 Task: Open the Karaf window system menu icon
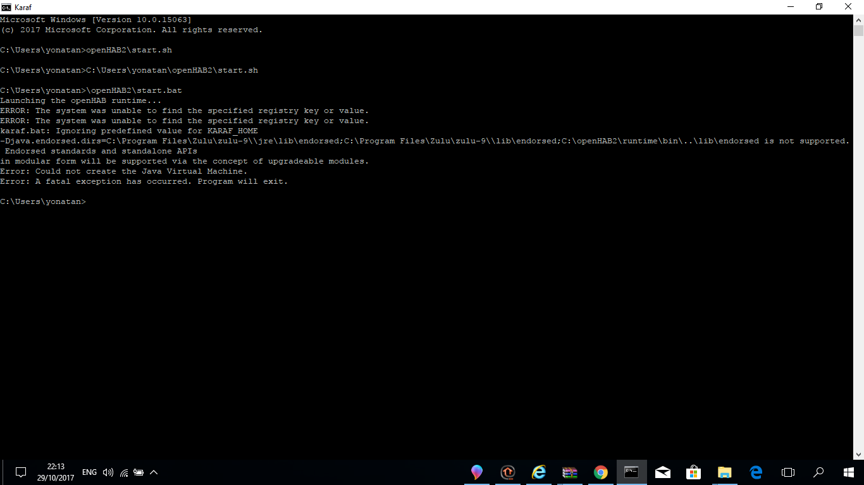pos(6,7)
